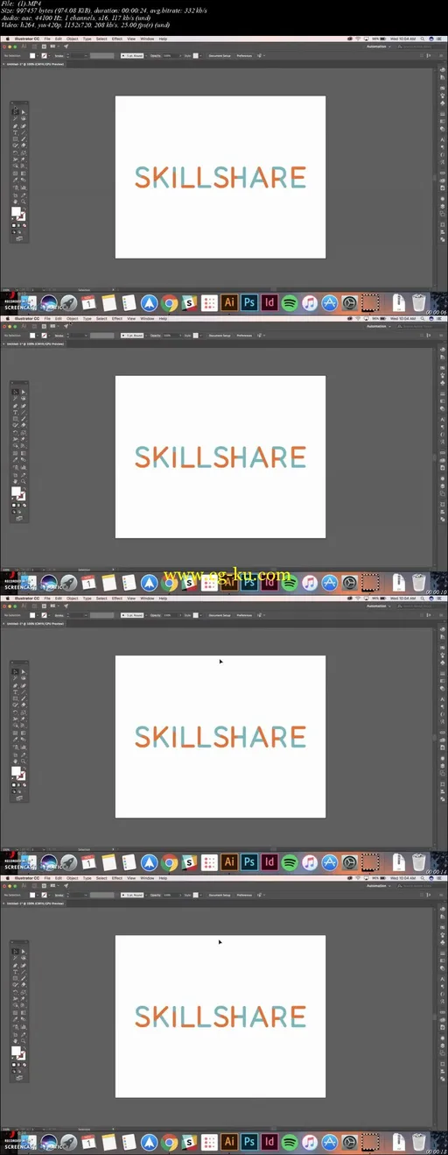Select the Zoom tool in the third frame
Viewport: 448px width, 1155px height.
click(x=24, y=761)
